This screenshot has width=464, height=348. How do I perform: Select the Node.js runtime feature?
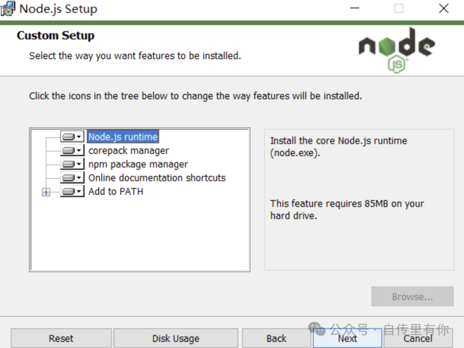(123, 137)
